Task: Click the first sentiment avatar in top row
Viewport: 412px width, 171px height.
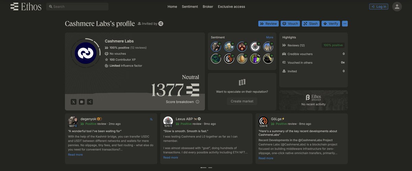Action: 216,47
